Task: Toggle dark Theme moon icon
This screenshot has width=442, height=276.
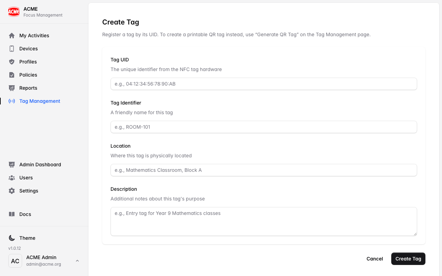Action: tap(12, 238)
